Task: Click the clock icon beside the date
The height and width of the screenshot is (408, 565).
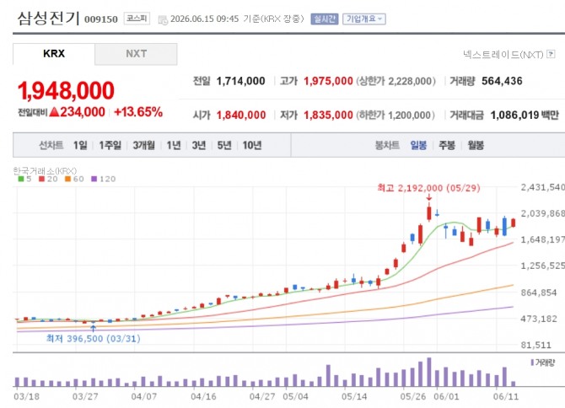Action: (163, 20)
